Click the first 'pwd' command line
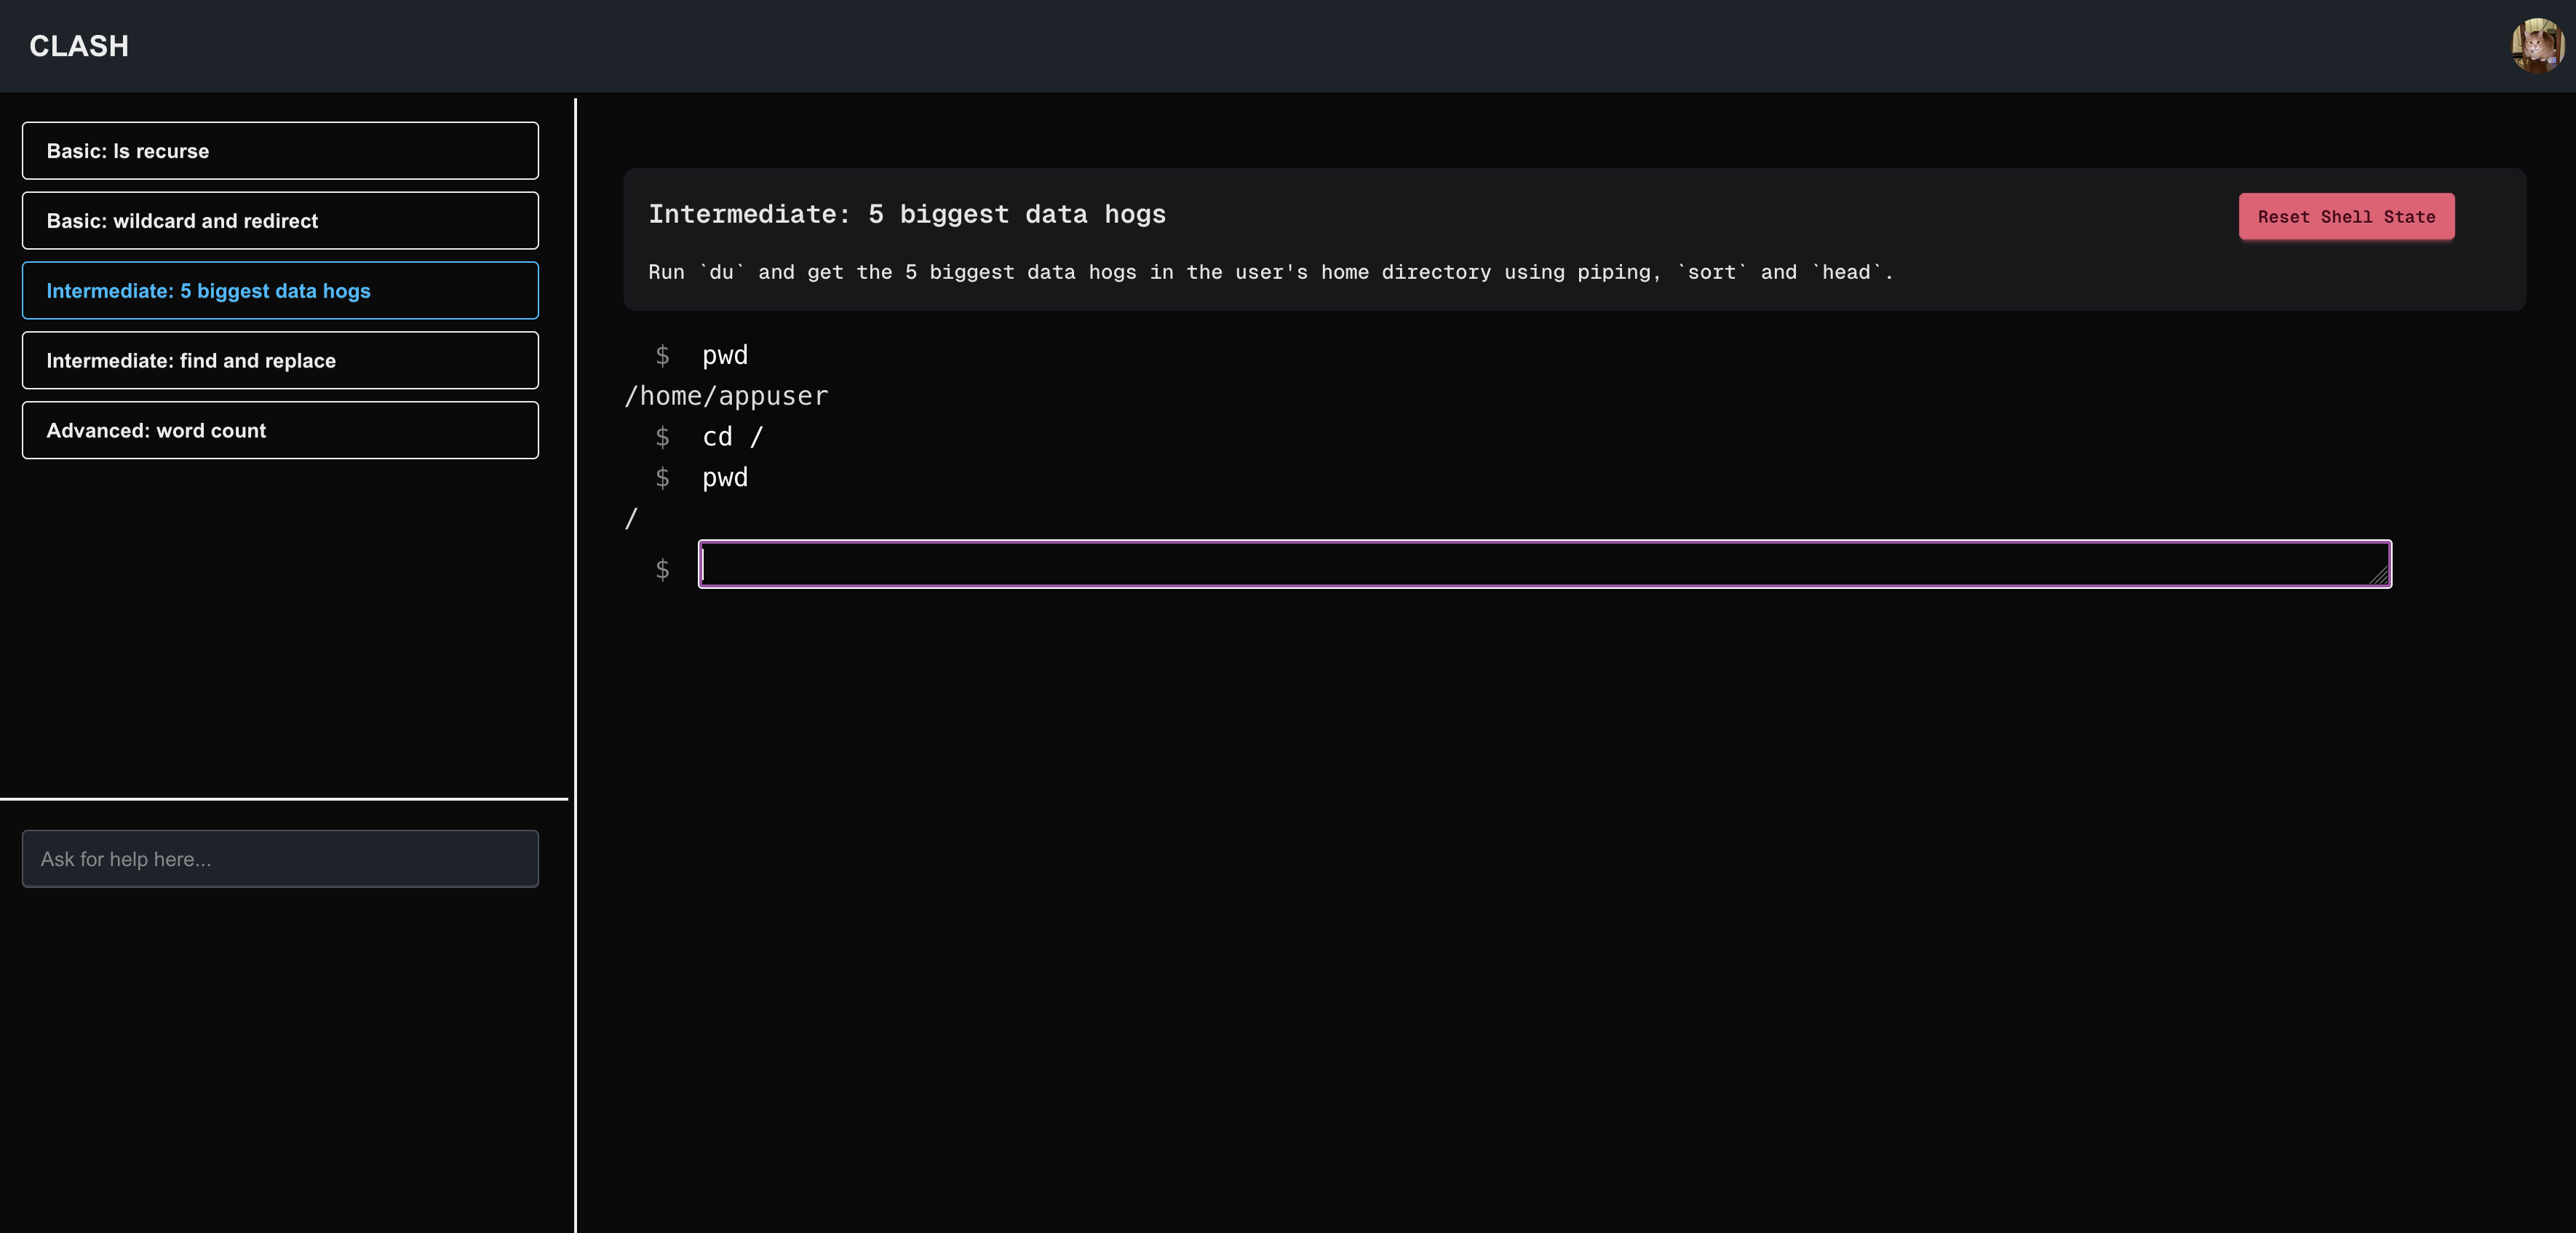 [724, 355]
